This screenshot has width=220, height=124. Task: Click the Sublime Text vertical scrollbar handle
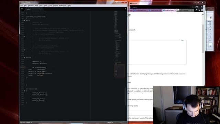click(x=126, y=96)
